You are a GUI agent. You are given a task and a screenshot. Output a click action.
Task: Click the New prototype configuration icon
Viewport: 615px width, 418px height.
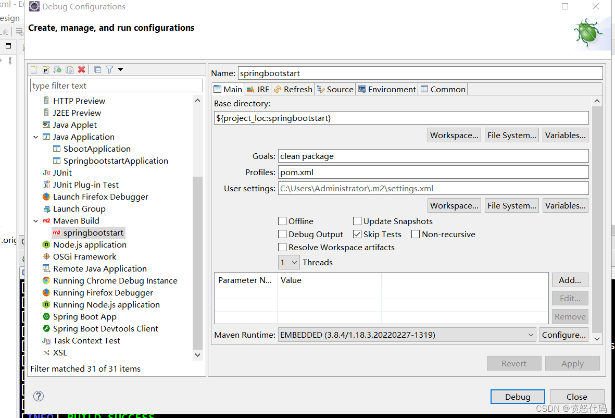[x=46, y=69]
